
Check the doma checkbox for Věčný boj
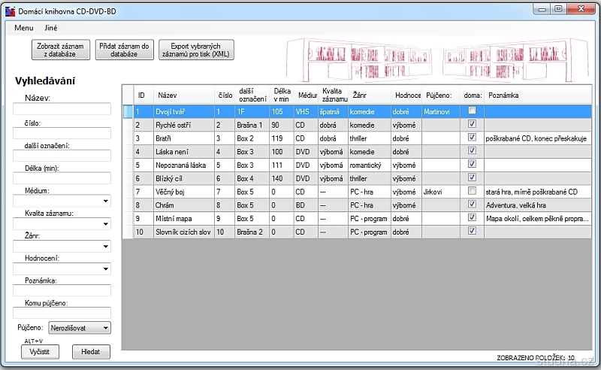click(x=472, y=191)
